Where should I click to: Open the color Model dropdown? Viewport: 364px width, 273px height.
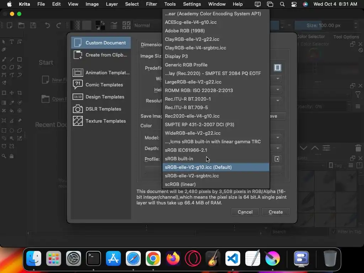point(278,138)
